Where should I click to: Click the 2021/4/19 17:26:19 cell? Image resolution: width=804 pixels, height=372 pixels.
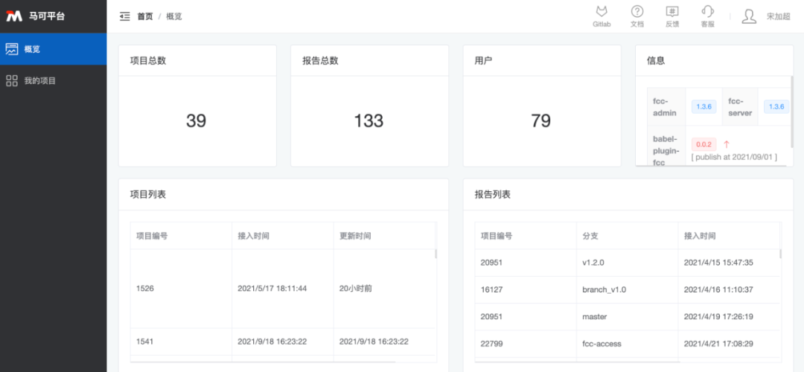718,317
